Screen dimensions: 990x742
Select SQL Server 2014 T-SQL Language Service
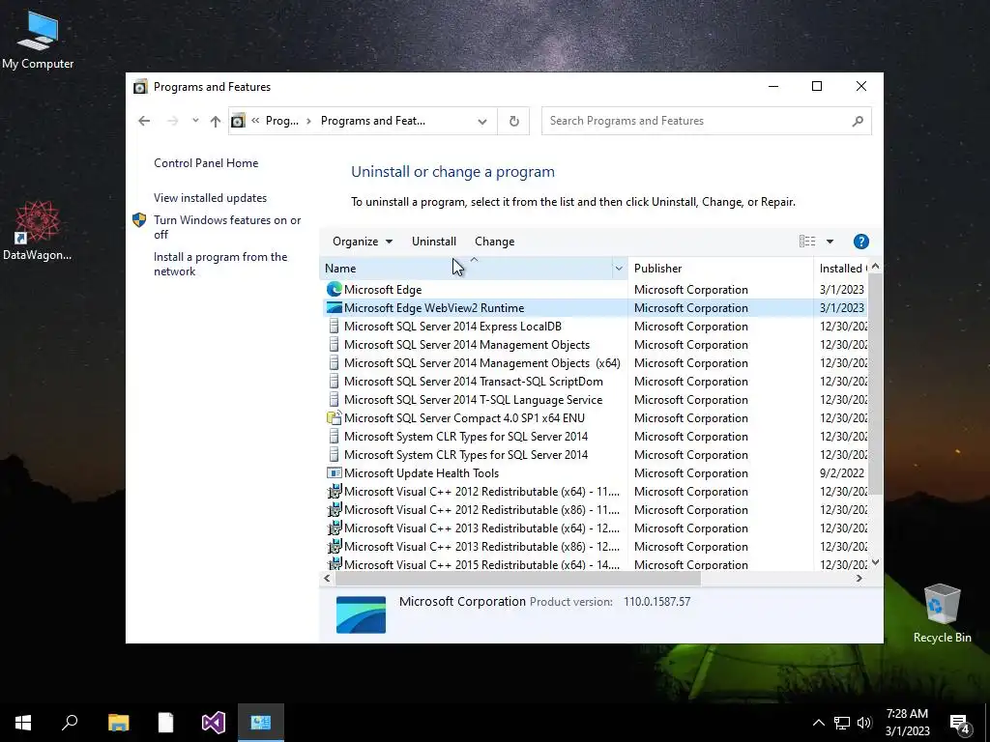coord(596,399)
